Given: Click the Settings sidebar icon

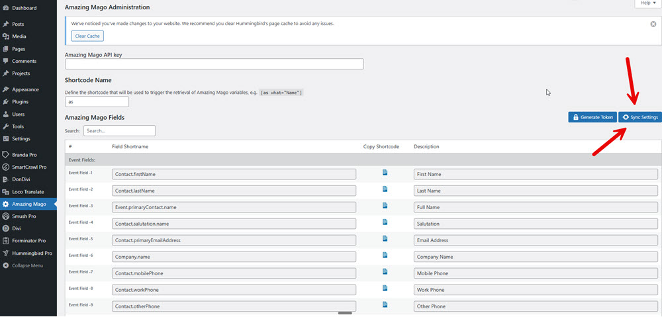Looking at the screenshot, I should coord(5,139).
